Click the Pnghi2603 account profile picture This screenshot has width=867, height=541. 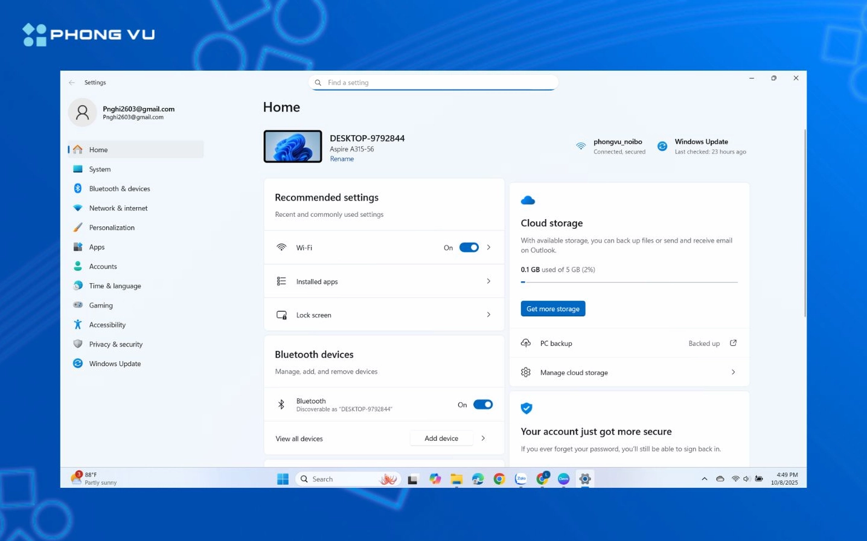(x=83, y=112)
